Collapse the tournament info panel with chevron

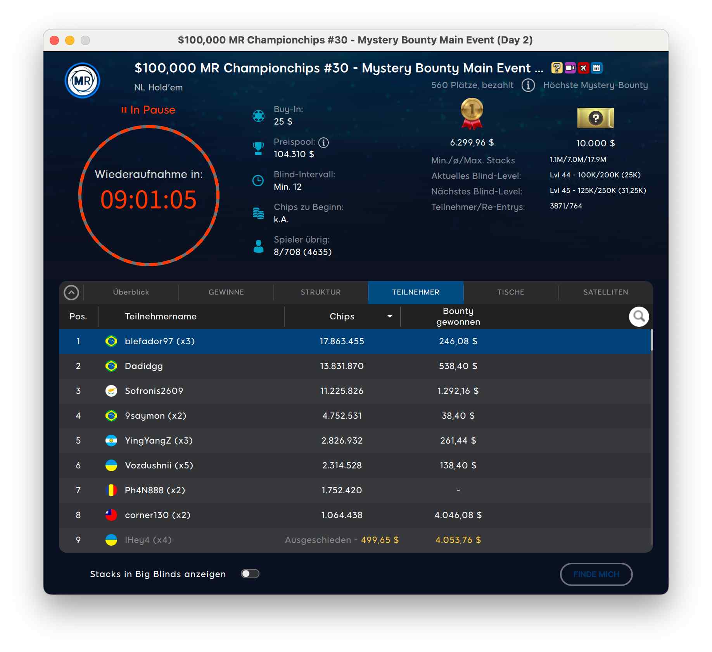pos(71,292)
